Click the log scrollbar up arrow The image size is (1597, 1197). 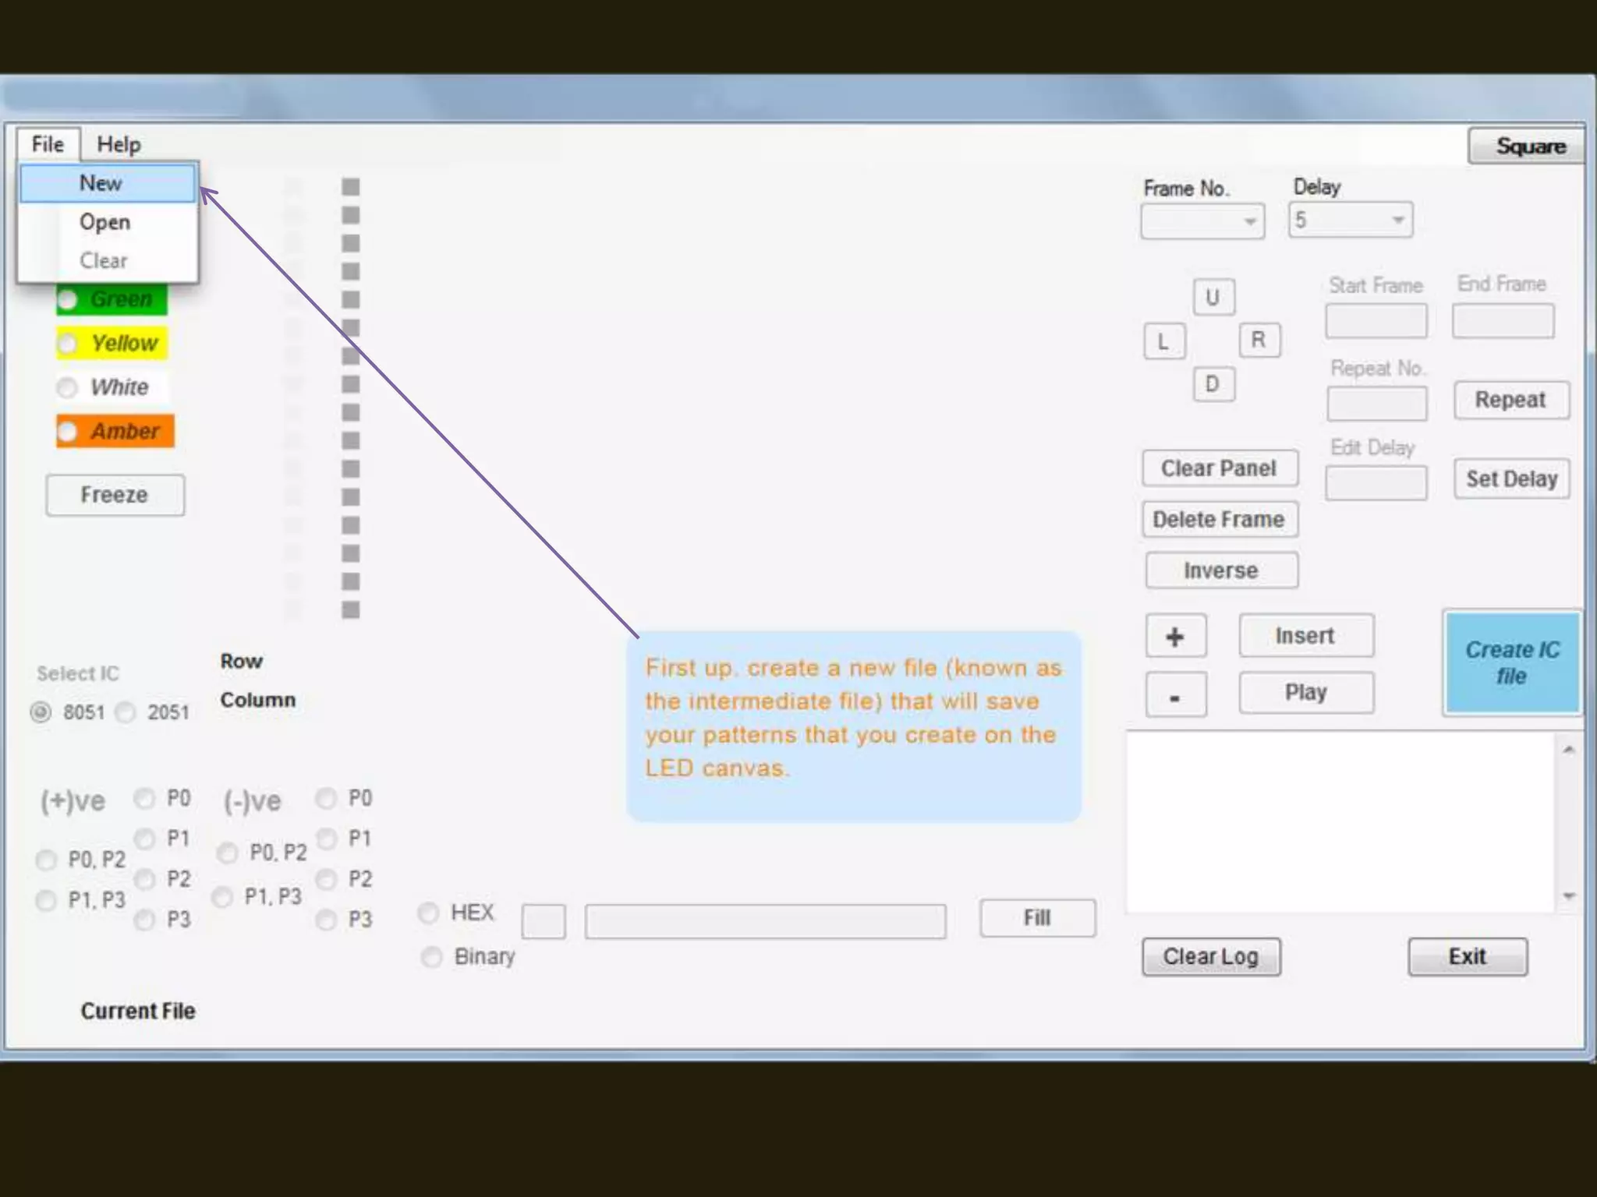[x=1569, y=750]
